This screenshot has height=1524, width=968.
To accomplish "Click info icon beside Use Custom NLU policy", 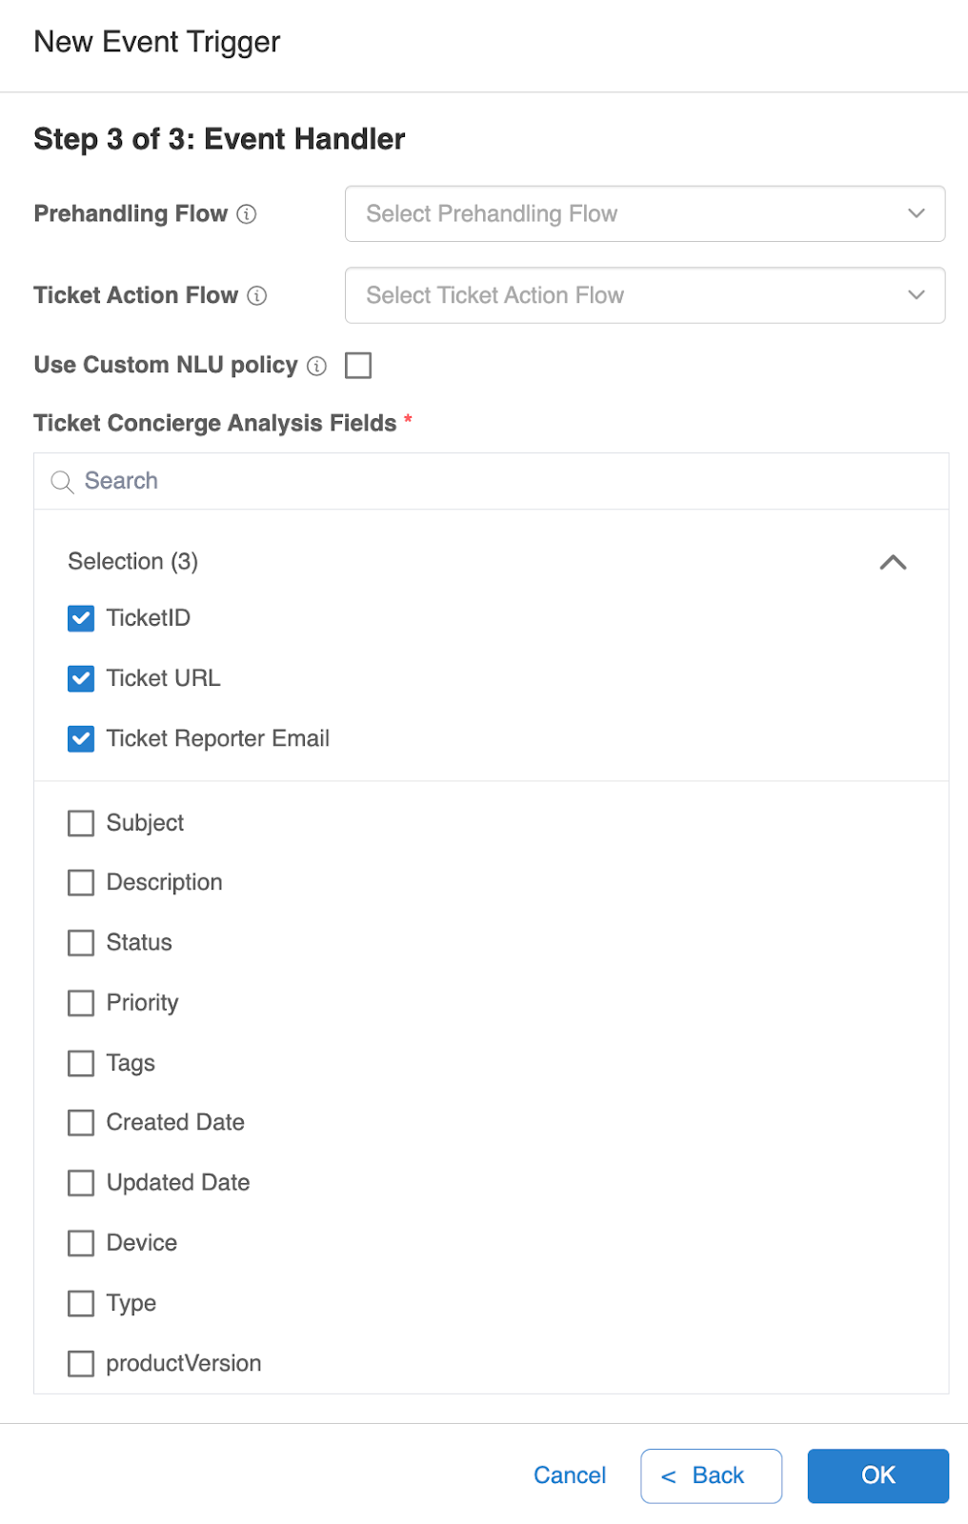I will (317, 366).
